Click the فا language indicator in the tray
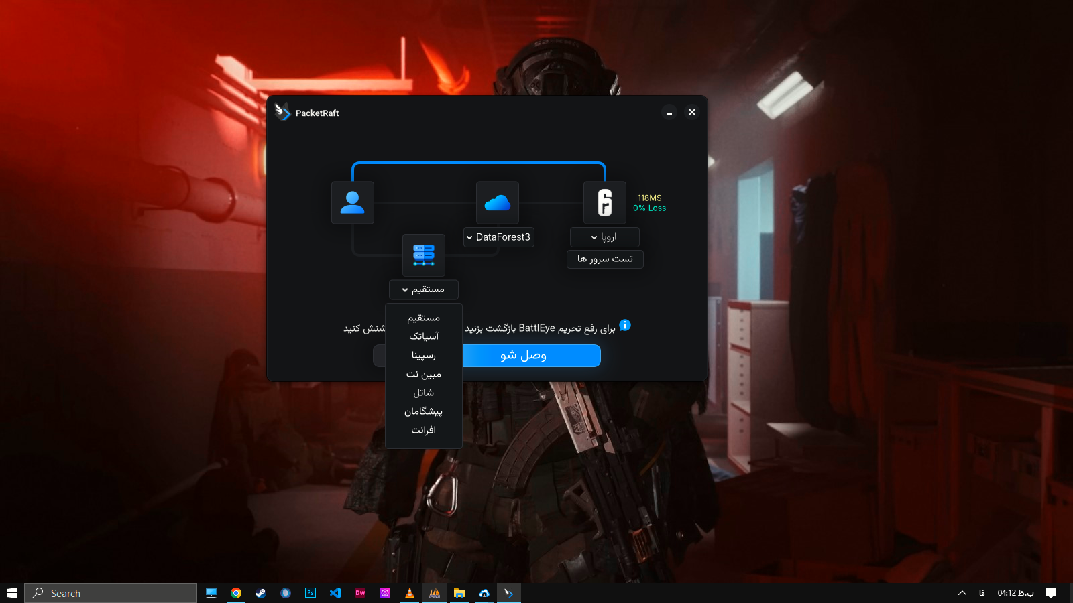This screenshot has width=1073, height=603. [982, 593]
